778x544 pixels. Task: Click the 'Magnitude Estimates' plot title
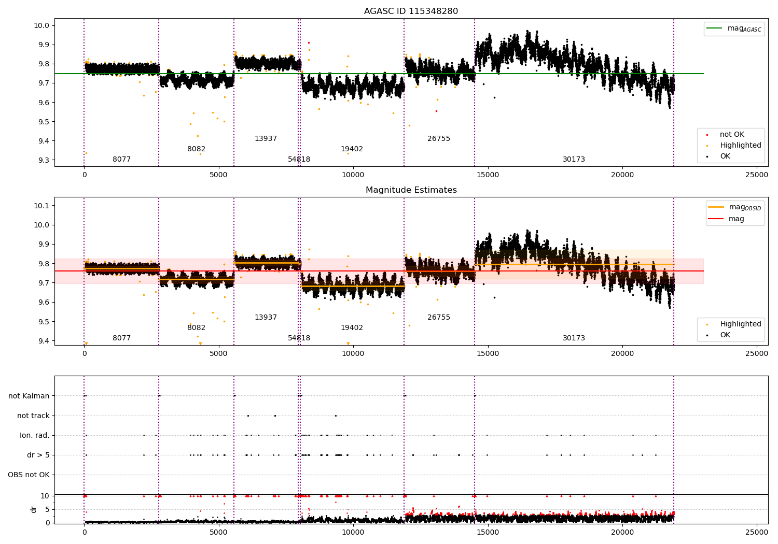(411, 190)
